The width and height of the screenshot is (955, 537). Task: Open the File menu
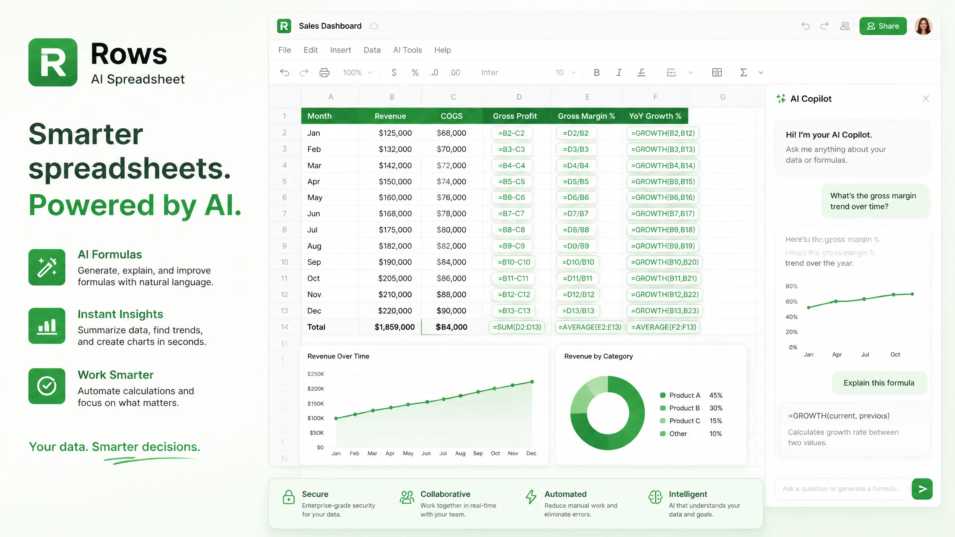coord(285,50)
